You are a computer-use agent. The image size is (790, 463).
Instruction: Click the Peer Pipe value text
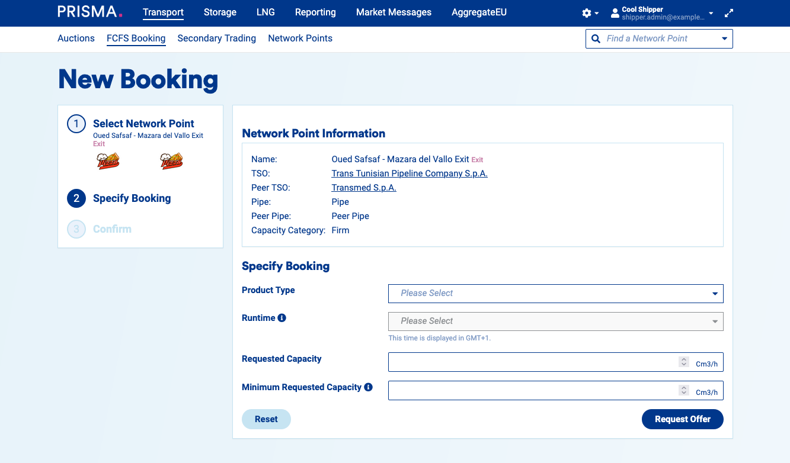[x=350, y=216]
